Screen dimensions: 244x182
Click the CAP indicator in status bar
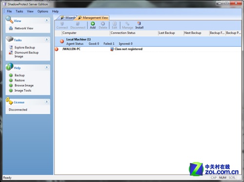tap(214, 178)
